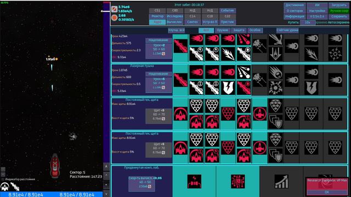Image resolution: width=351 pixels, height=197 pixels.
Task: Dismiss the Research Complete popup with OK
Action: pyautogui.click(x=327, y=192)
